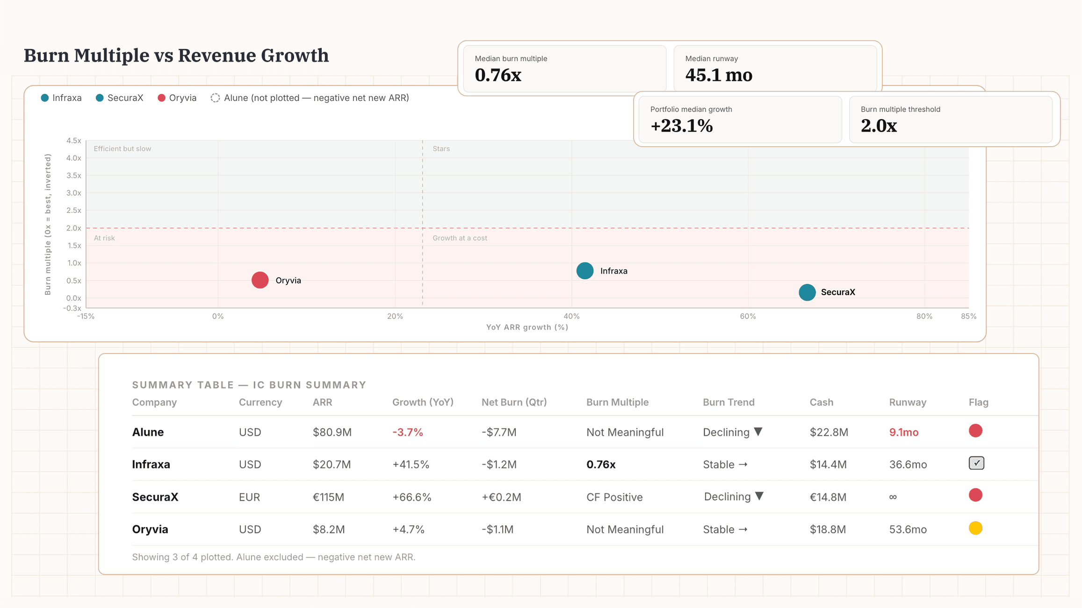Viewport: 1082px width, 608px height.
Task: Open the Median burn multiple card
Action: (564, 69)
